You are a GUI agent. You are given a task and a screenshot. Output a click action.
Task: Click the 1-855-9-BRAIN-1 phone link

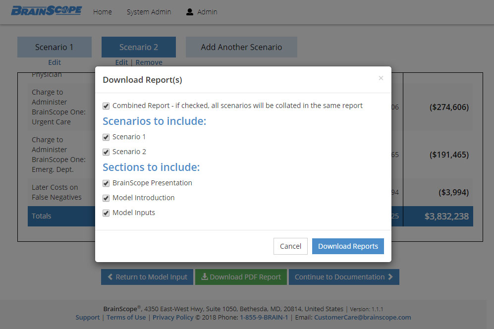point(264,317)
